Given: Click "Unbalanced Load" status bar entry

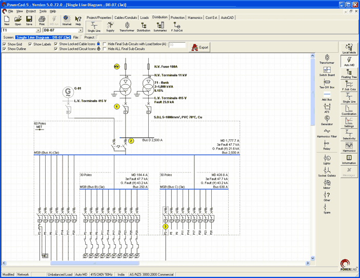Looking at the screenshot, I should point(60,274).
